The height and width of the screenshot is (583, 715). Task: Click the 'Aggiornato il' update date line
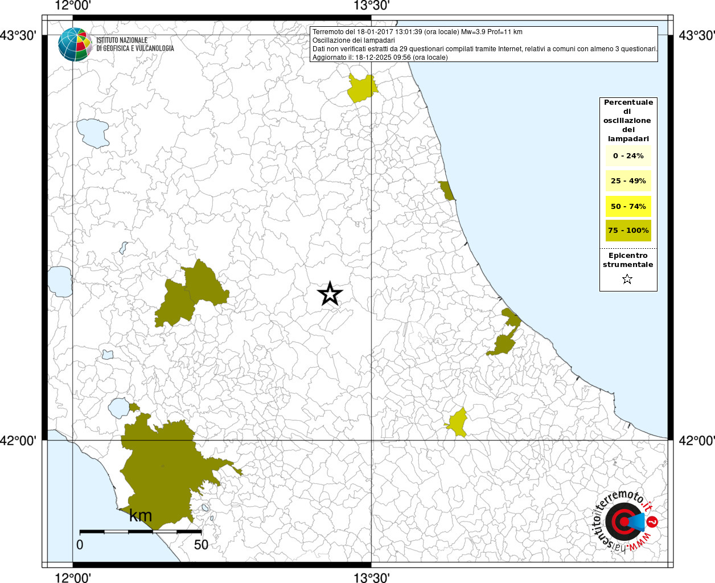[380, 58]
